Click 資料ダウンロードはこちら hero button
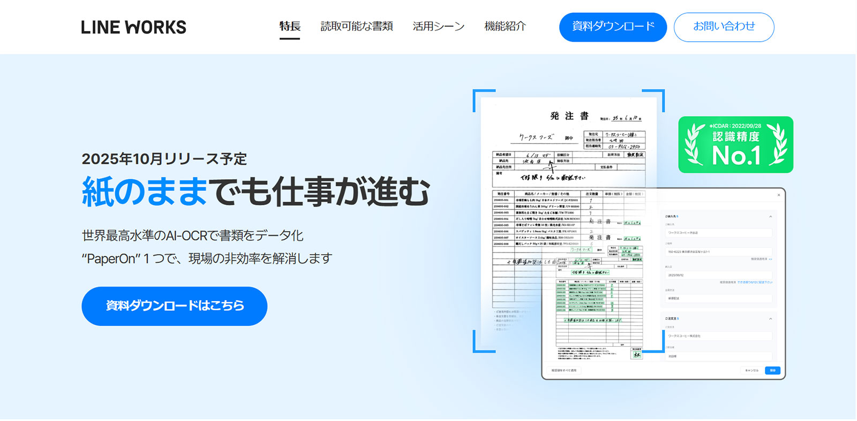The image size is (857, 421). click(x=174, y=306)
